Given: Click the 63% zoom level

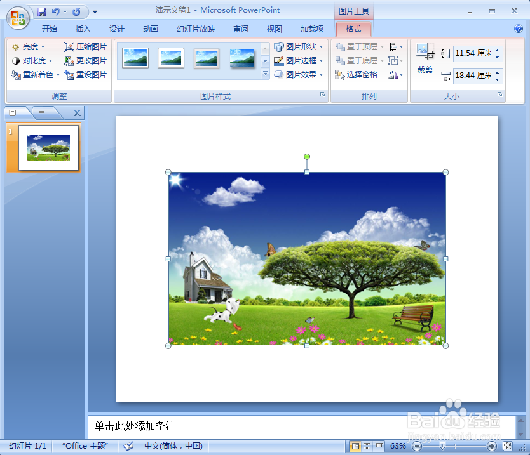Looking at the screenshot, I should point(398,446).
